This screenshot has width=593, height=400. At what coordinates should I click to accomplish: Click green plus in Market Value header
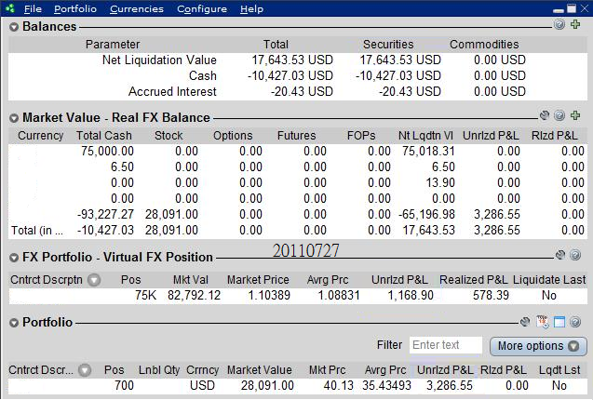pyautogui.click(x=575, y=115)
